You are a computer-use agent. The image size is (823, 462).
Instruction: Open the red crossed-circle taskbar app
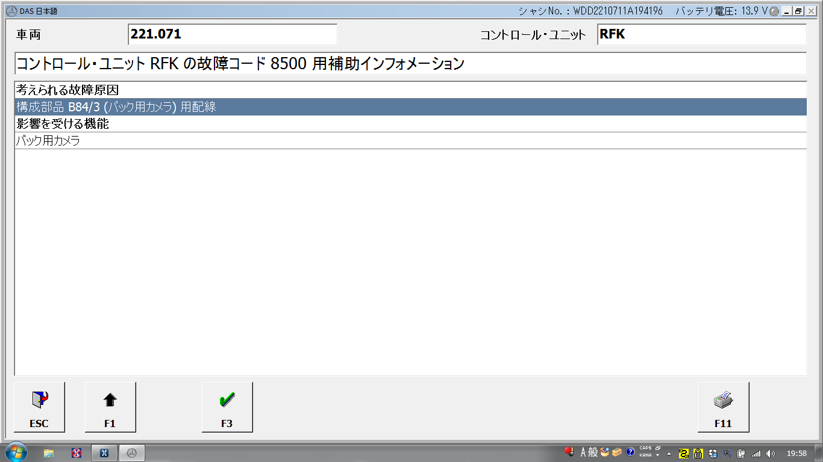(x=77, y=453)
